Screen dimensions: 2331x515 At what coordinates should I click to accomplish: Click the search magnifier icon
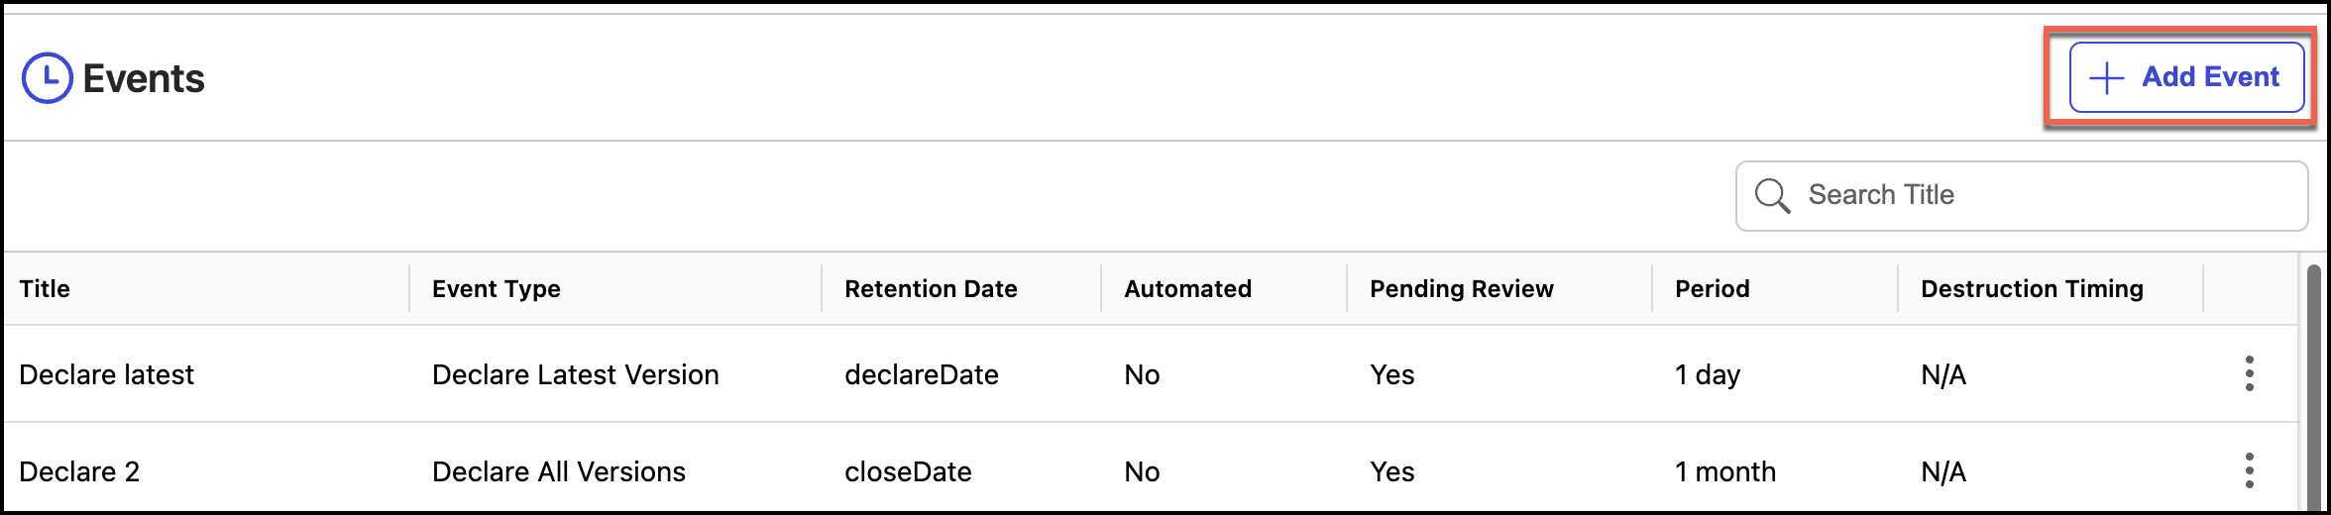1772,195
